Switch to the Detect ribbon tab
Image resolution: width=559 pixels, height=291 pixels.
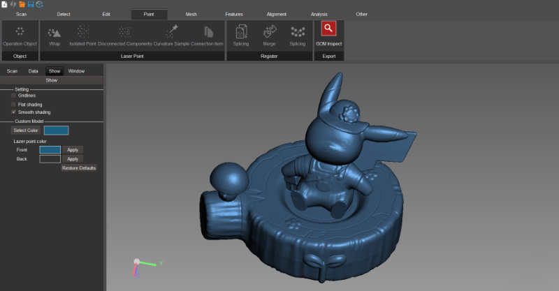coord(64,14)
